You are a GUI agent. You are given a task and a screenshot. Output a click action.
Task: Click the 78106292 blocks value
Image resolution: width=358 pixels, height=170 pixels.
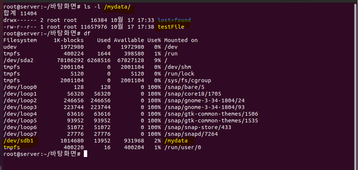pos(70,60)
